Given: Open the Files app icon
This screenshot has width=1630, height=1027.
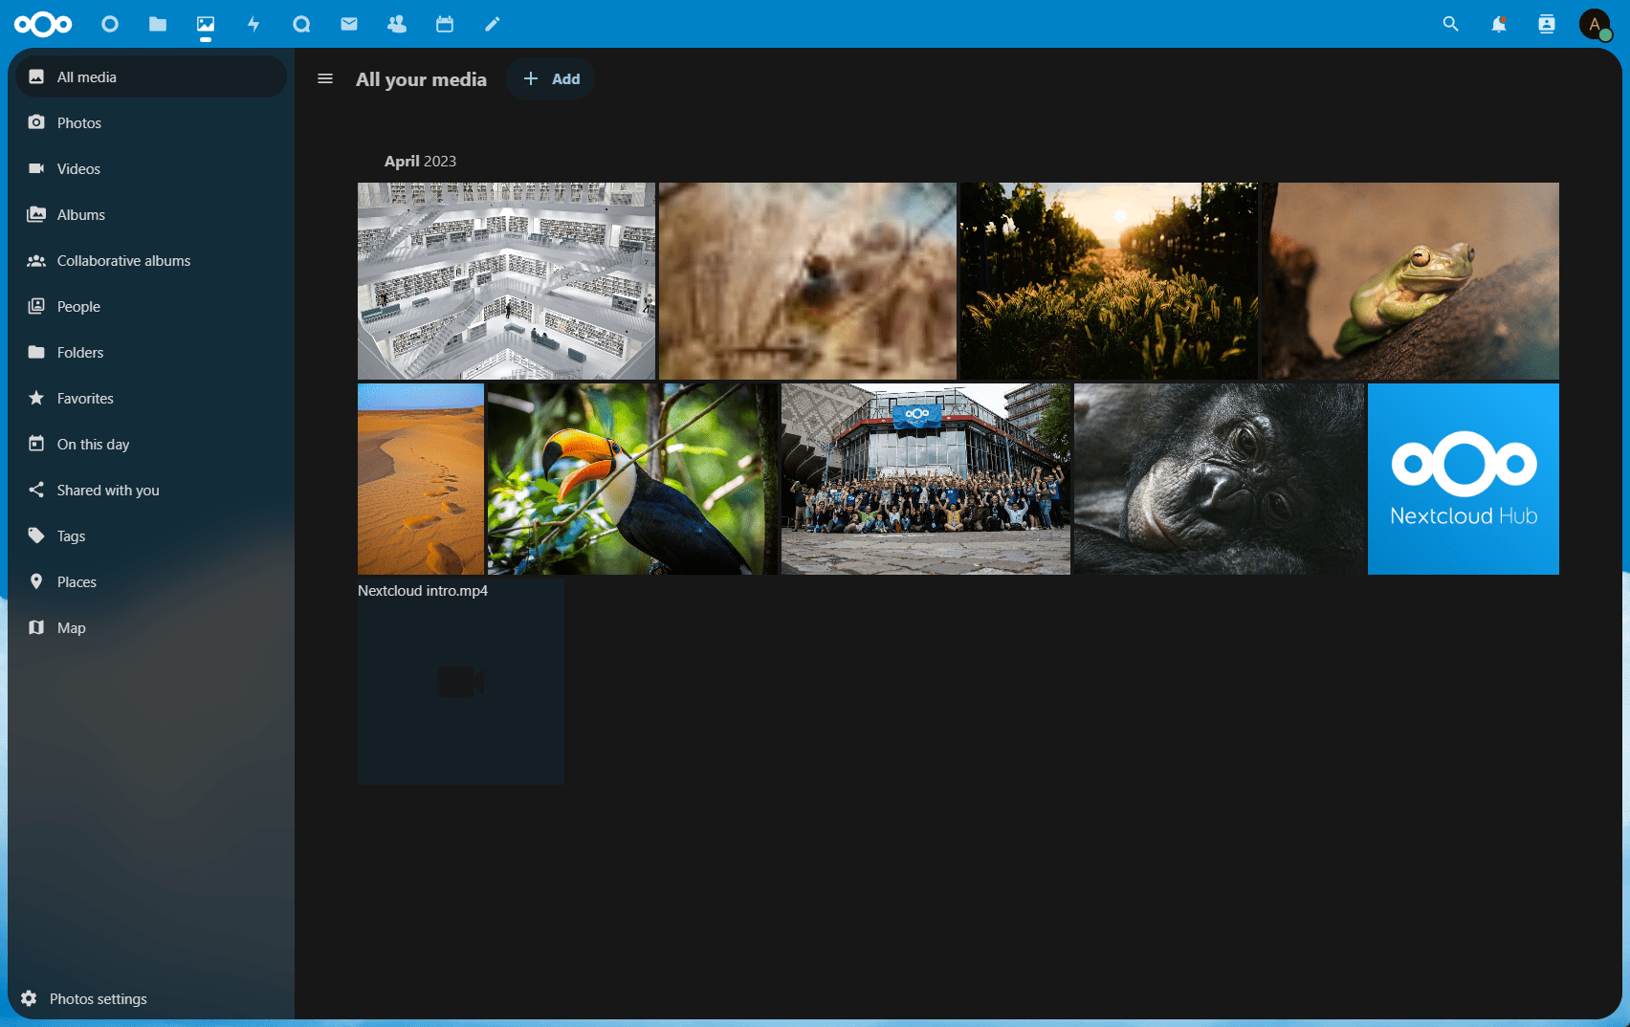Looking at the screenshot, I should (x=158, y=24).
